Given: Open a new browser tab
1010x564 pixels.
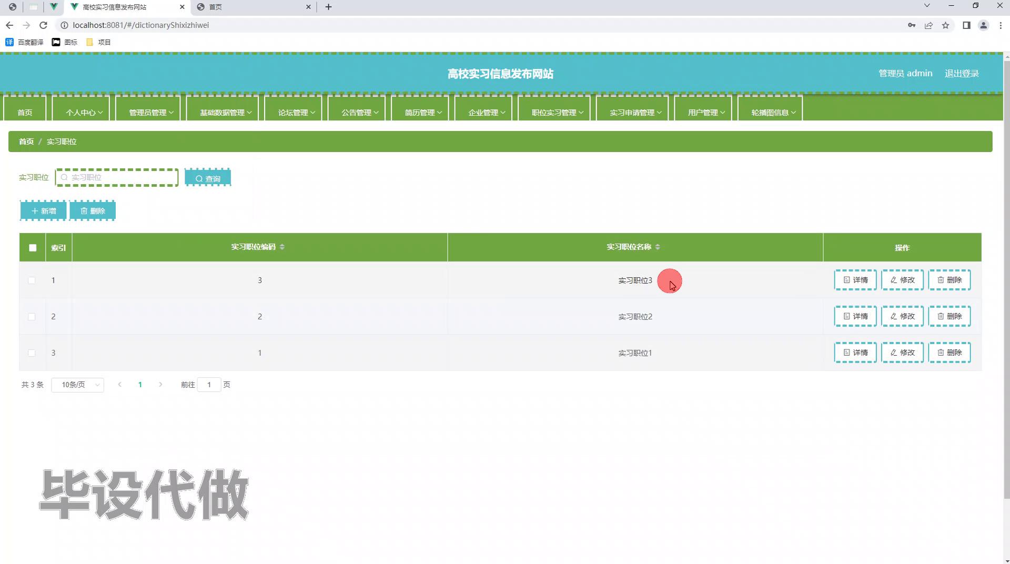Looking at the screenshot, I should (x=328, y=7).
